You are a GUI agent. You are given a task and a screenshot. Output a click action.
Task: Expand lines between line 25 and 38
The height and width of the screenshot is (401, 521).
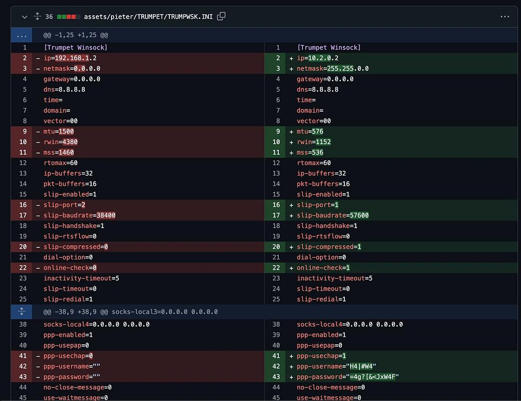pos(21,311)
